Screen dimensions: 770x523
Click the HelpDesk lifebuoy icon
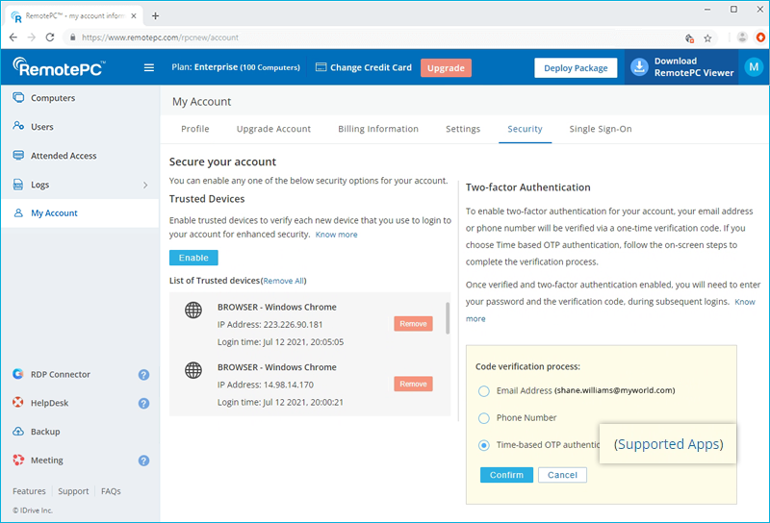point(18,402)
